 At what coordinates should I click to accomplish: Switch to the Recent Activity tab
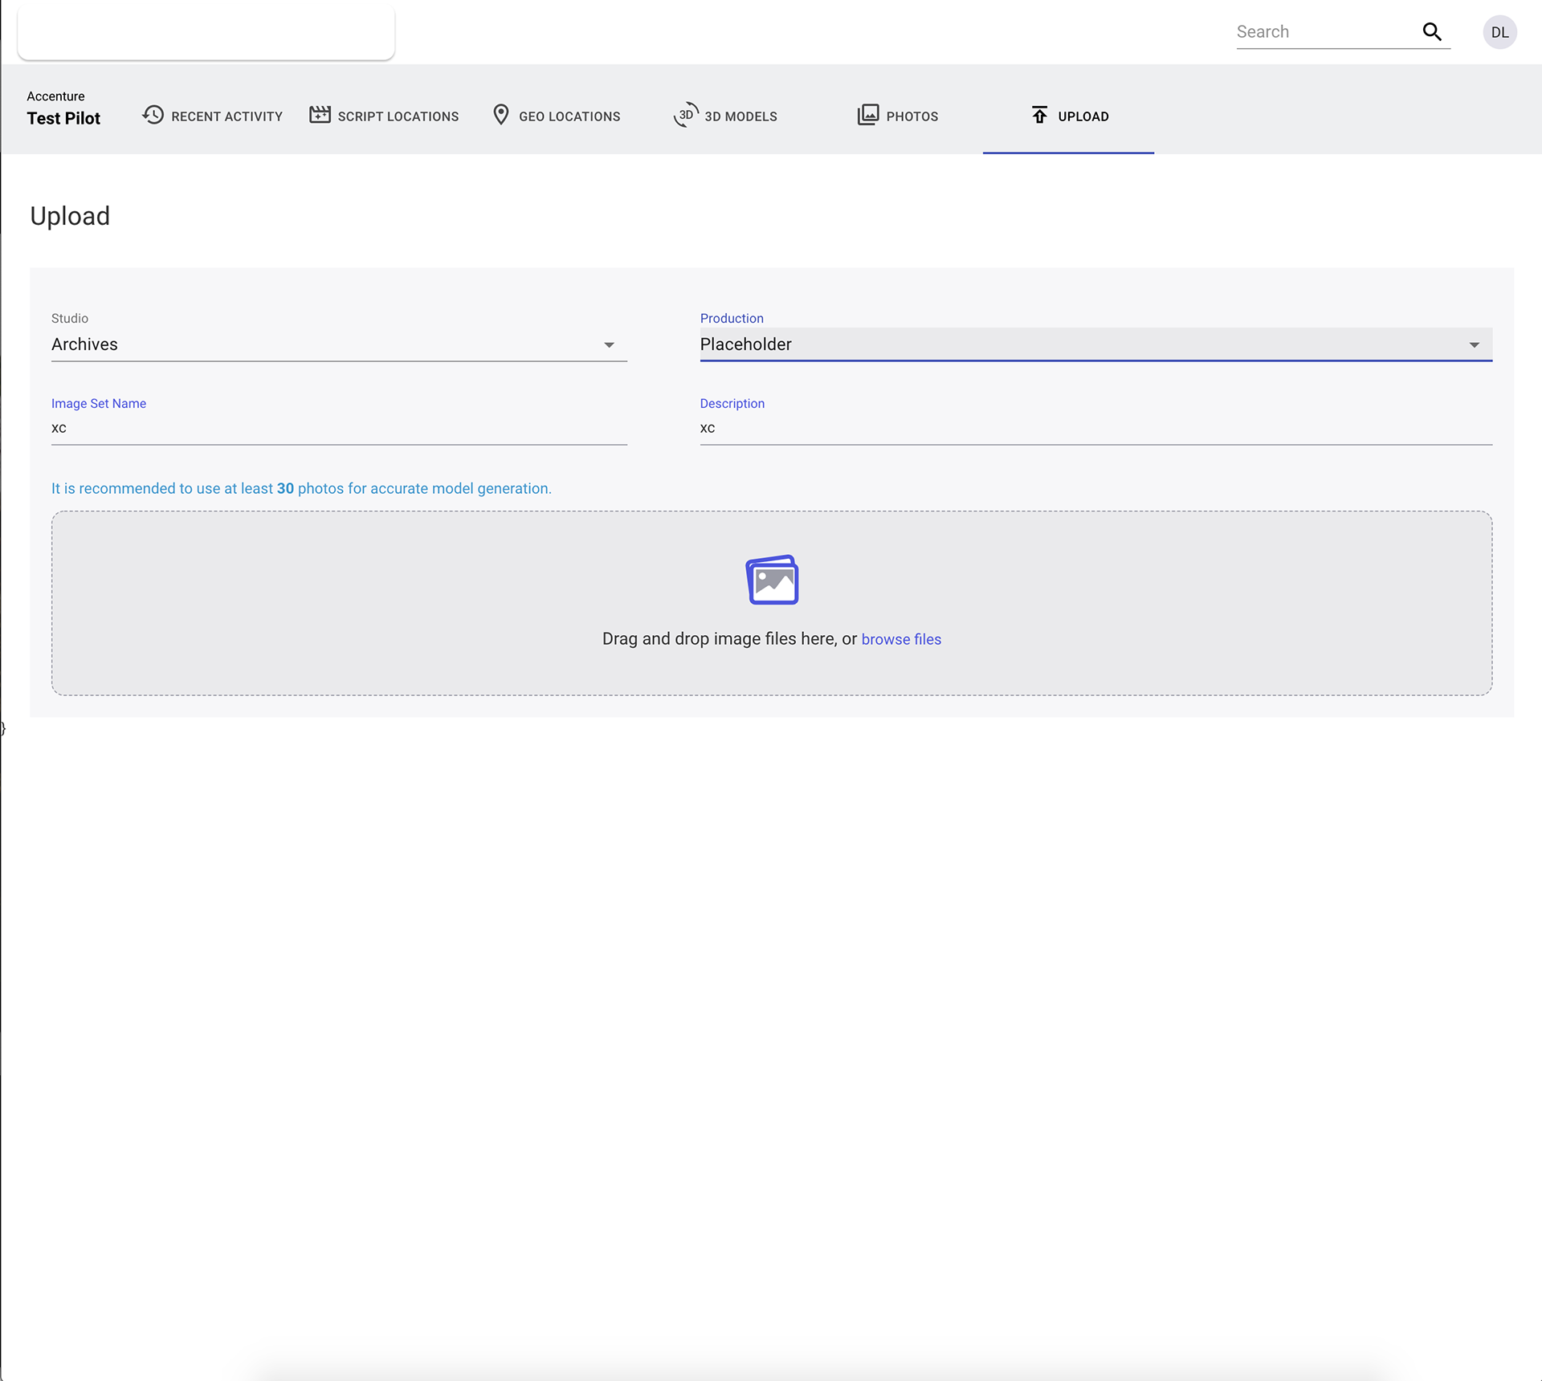226,116
